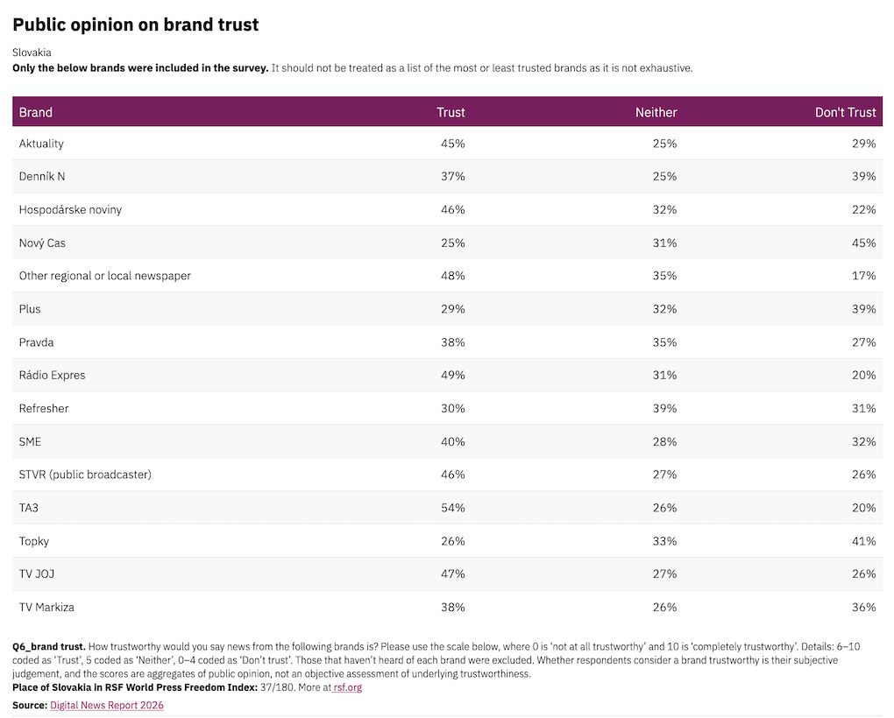Select the Pravda brand row
The image size is (894, 718).
click(x=447, y=342)
